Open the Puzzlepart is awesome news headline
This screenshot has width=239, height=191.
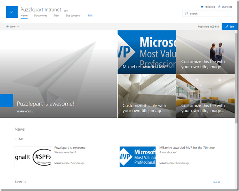[x=70, y=148]
